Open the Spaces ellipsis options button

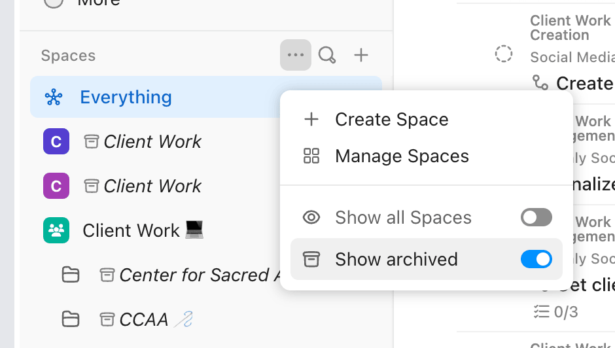(x=295, y=55)
